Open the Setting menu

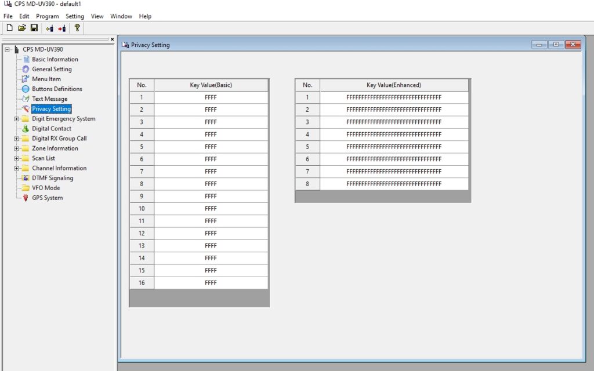pos(74,16)
